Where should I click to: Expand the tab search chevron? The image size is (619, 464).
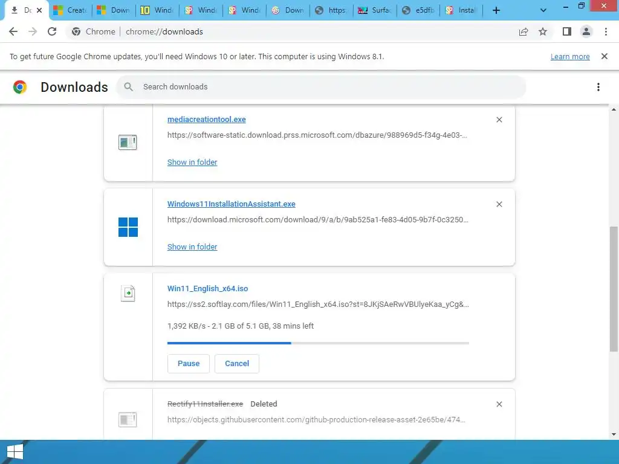pos(543,10)
